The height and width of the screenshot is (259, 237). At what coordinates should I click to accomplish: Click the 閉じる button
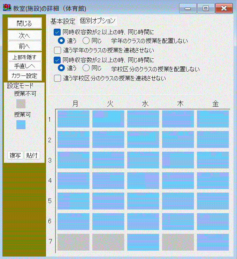(x=24, y=23)
